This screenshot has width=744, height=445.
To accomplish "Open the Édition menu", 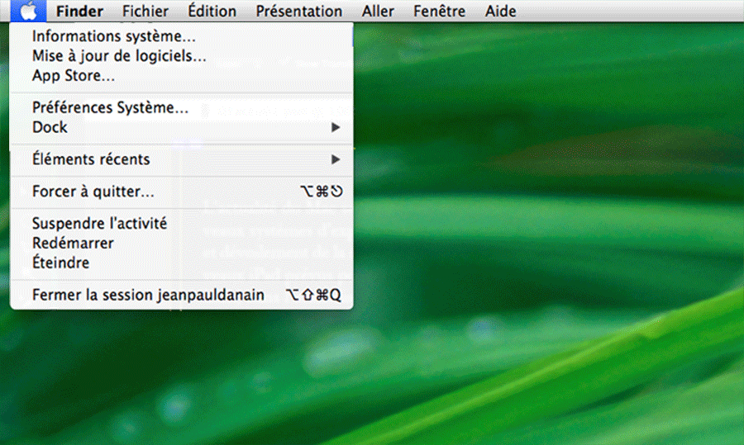I will (x=212, y=12).
